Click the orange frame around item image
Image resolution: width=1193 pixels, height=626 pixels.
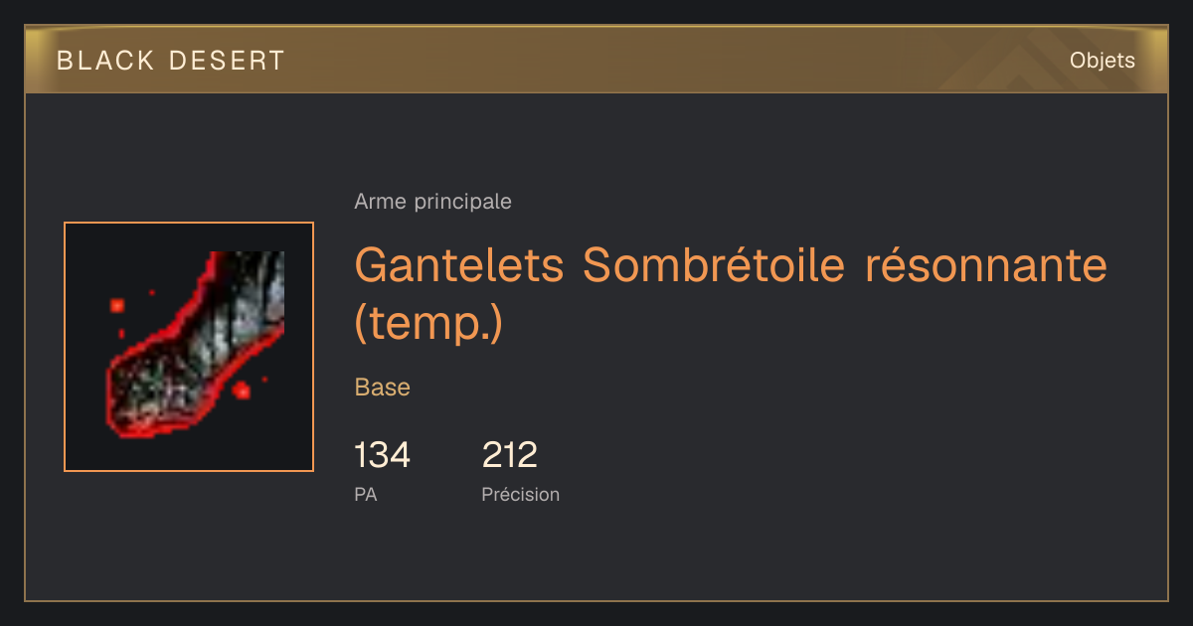(189, 223)
